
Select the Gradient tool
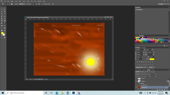coord(5,21)
